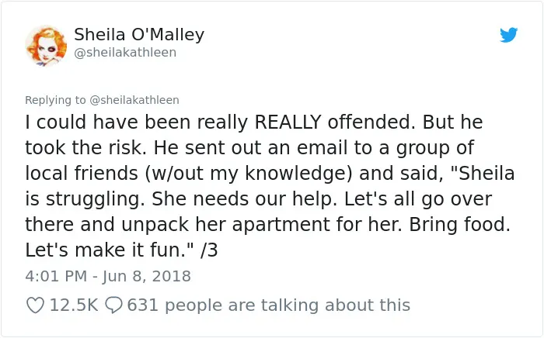This screenshot has height=338, width=544.
Task: Open the 4:01 PM - Jun 8, 2018 timestamp
Action: [108, 276]
